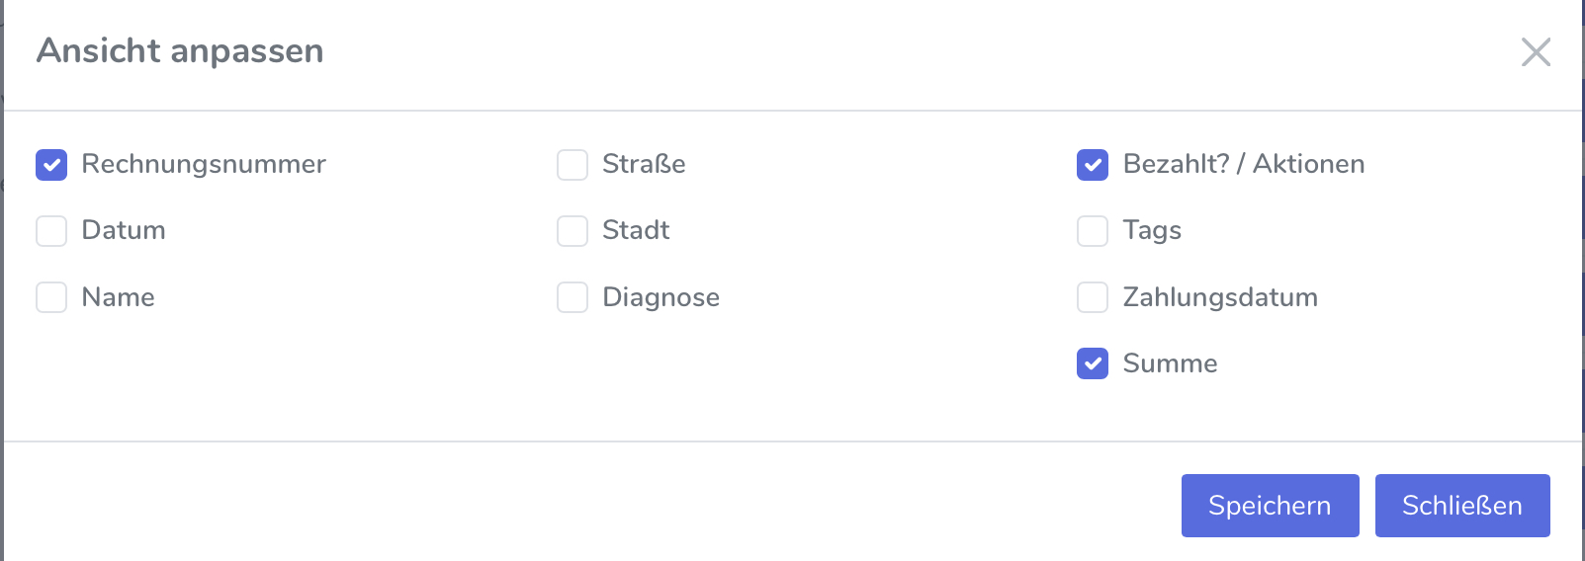
Task: Click the Summe label text
Action: pyautogui.click(x=1170, y=363)
